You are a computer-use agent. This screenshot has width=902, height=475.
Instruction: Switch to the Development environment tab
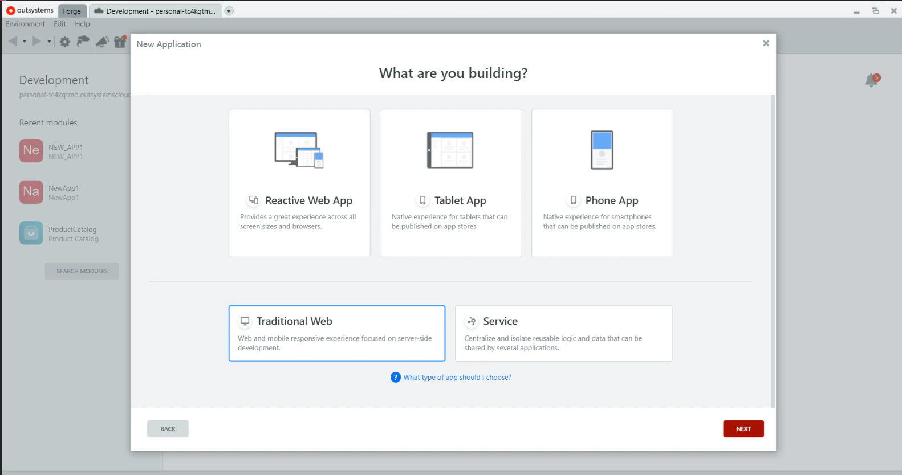pyautogui.click(x=155, y=11)
